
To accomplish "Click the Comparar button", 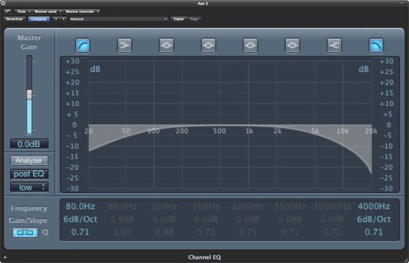I will (38, 19).
